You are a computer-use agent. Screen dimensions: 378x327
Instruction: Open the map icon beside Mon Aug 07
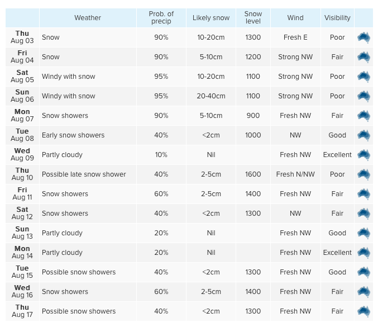click(x=363, y=116)
